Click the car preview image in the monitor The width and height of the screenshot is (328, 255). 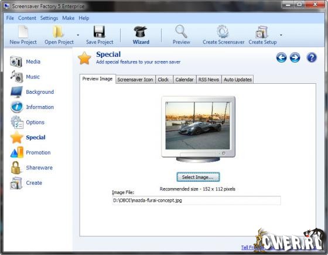(198, 125)
